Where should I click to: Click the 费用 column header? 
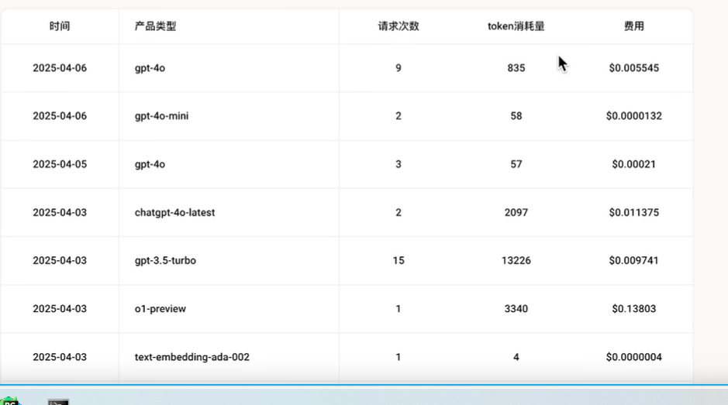point(633,26)
